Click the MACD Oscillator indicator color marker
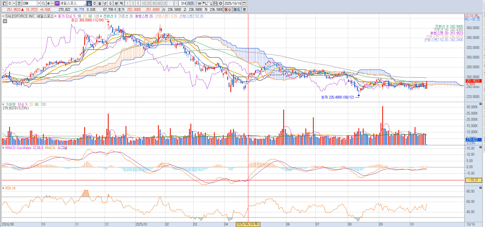485x227 pixels. (3, 148)
